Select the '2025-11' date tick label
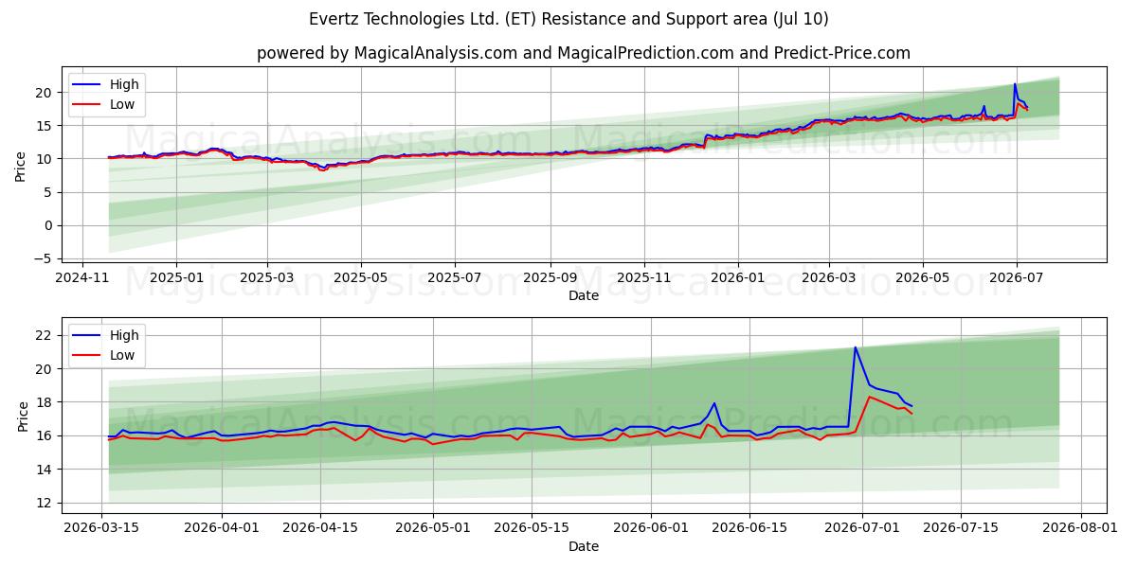The width and height of the screenshot is (1137, 568). click(643, 277)
